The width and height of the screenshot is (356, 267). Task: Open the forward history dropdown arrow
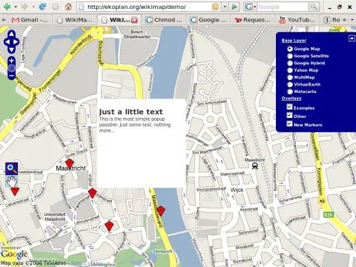coord(33,7)
